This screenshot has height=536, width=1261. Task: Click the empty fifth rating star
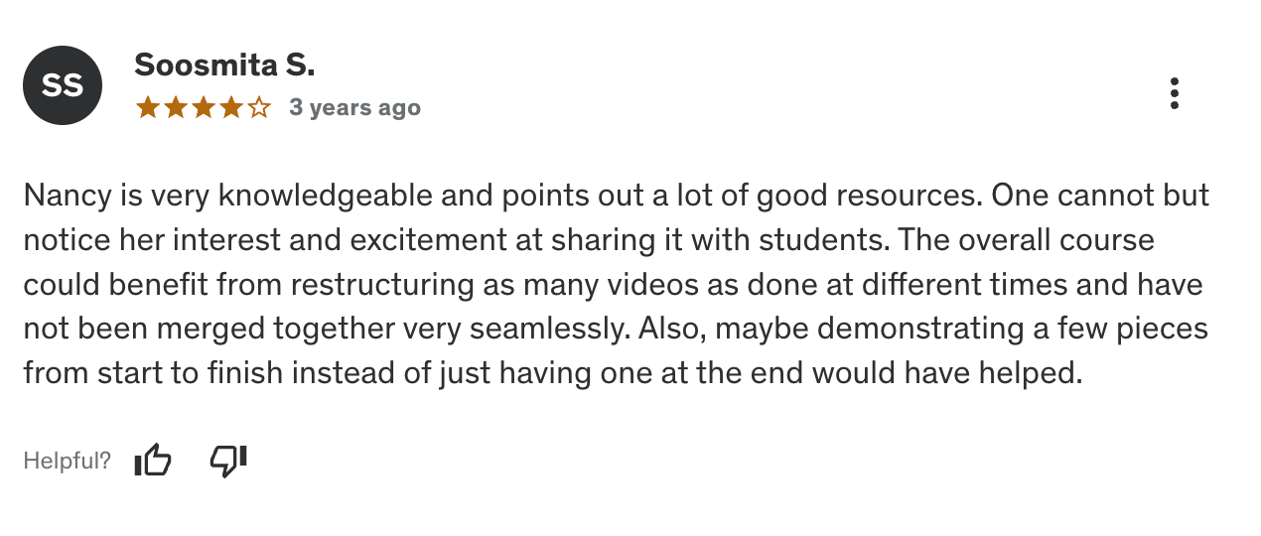point(259,107)
